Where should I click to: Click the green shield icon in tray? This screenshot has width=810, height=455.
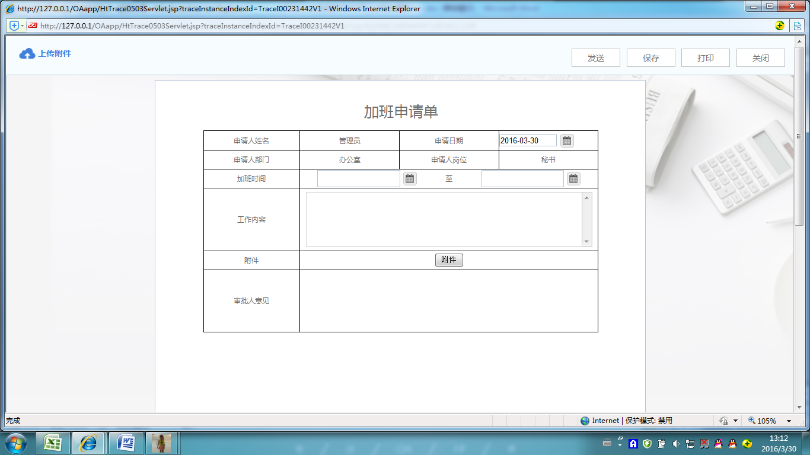(646, 443)
